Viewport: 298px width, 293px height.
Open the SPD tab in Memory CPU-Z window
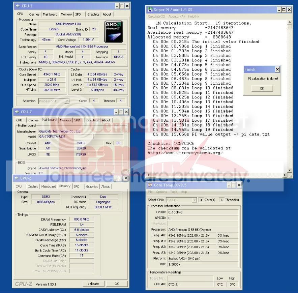pos(77,186)
